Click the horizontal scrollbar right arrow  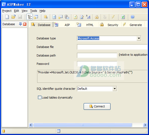point(145,125)
